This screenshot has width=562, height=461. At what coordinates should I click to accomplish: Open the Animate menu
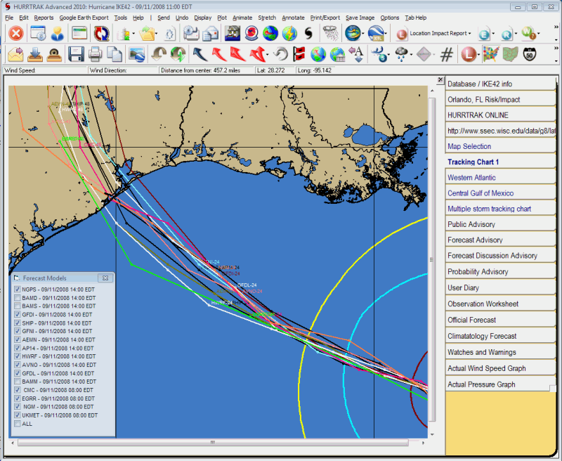click(242, 17)
